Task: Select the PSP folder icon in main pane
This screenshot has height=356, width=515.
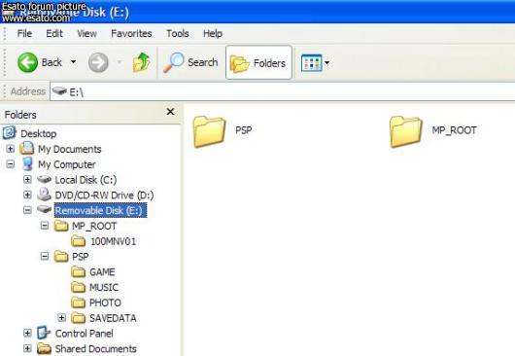Action: 209,131
